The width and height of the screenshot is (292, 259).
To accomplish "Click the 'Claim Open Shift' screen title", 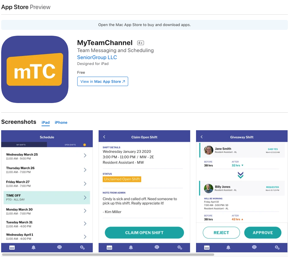I will (144, 137).
